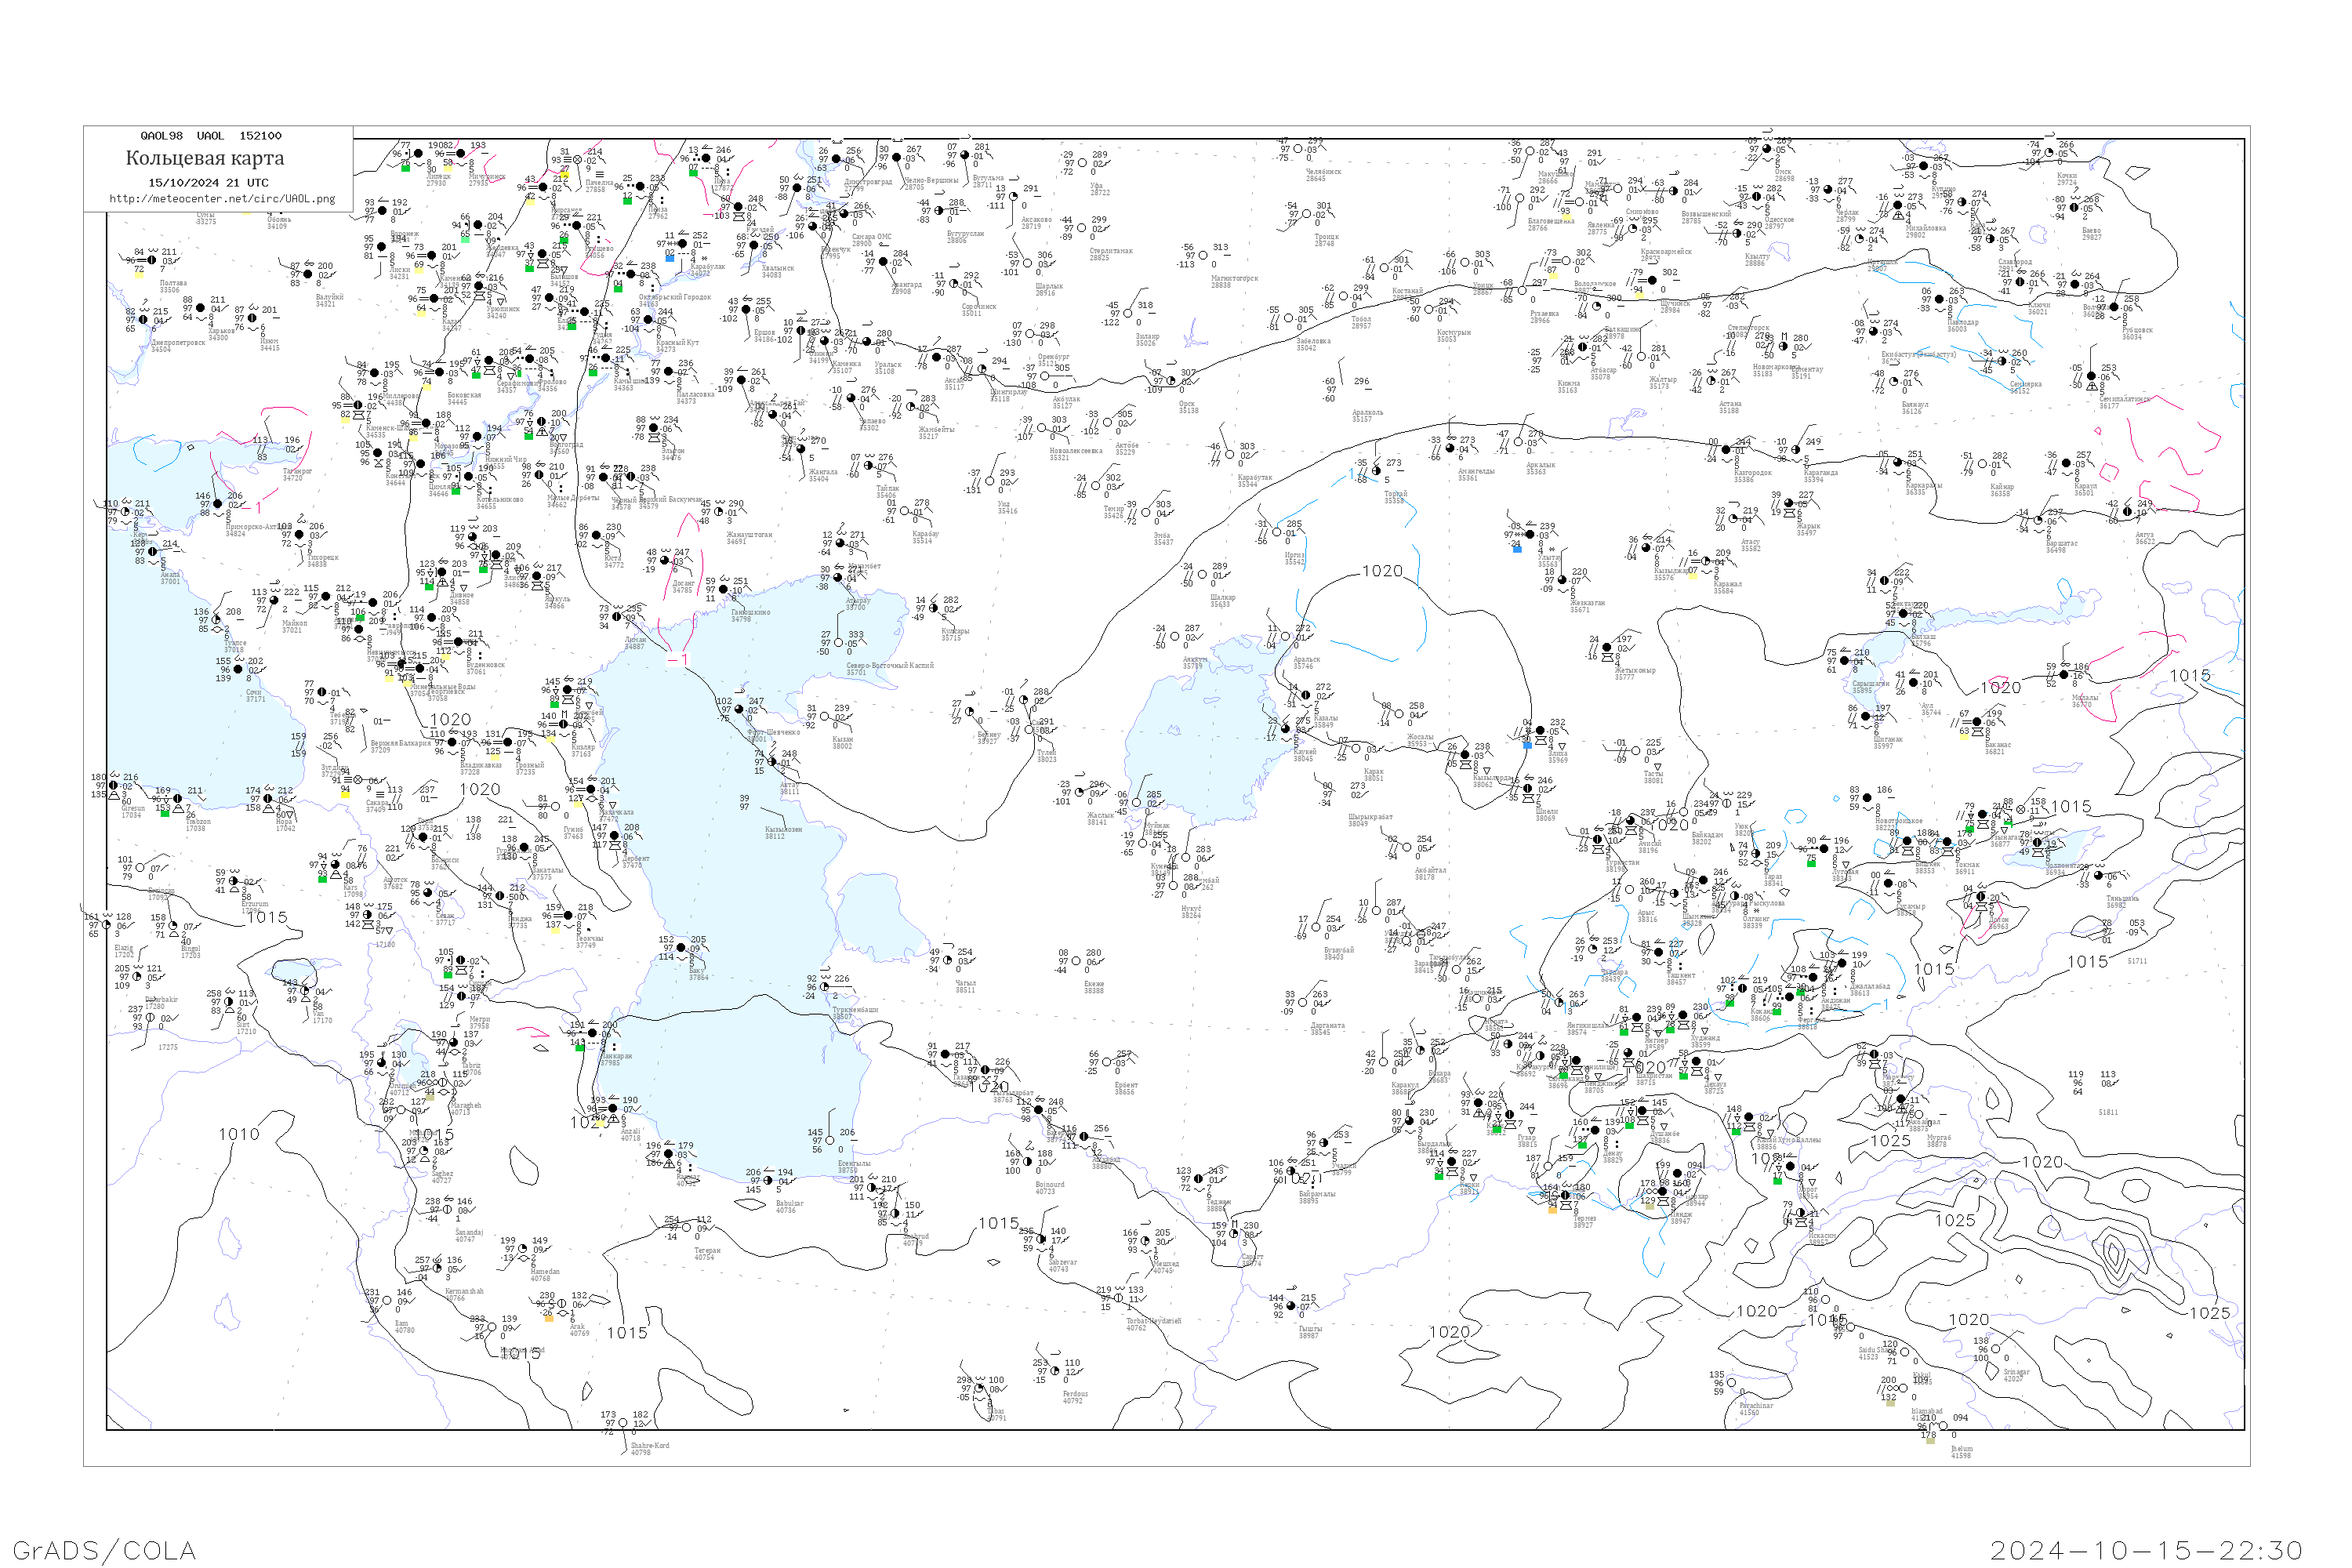Click the blue square marker at Улытау station

(1517, 549)
